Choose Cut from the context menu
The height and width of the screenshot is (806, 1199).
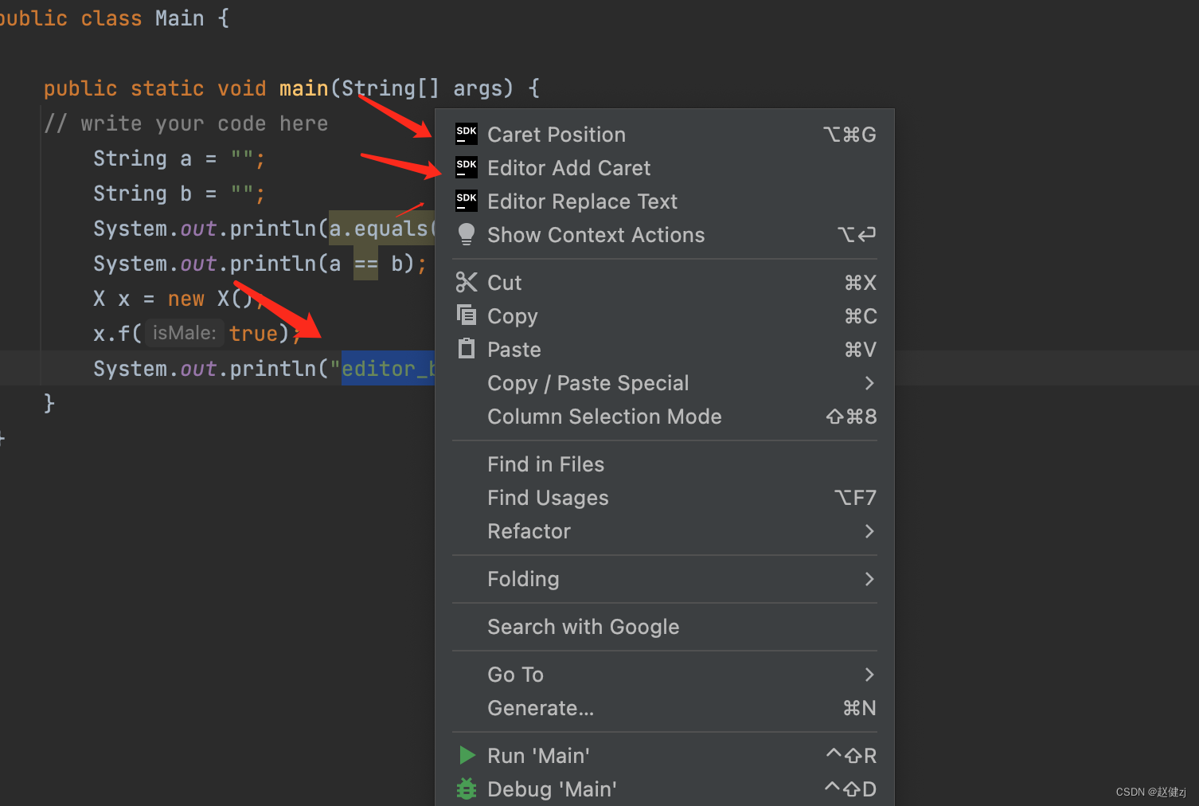pyautogui.click(x=665, y=283)
